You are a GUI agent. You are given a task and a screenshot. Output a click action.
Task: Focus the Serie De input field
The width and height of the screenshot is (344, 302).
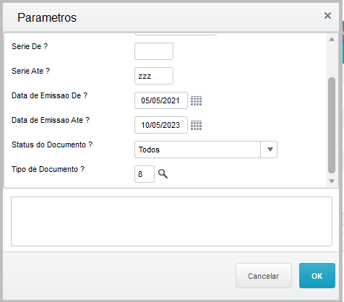click(154, 51)
